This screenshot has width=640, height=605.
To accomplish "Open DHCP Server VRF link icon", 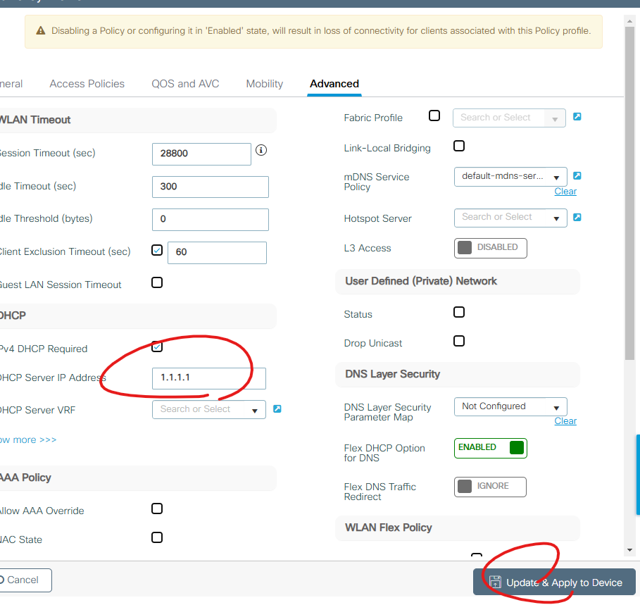I will (277, 408).
